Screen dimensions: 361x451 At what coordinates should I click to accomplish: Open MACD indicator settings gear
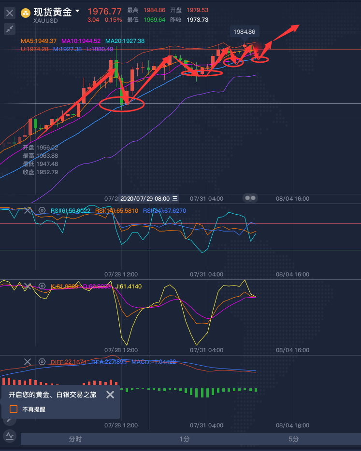click(x=42, y=362)
